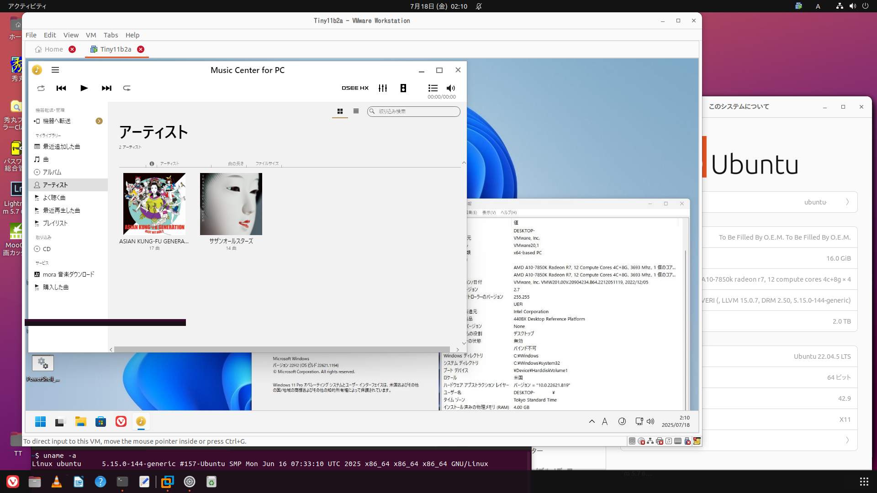Switch to the Home tab
The height and width of the screenshot is (493, 877).
[x=49, y=49]
